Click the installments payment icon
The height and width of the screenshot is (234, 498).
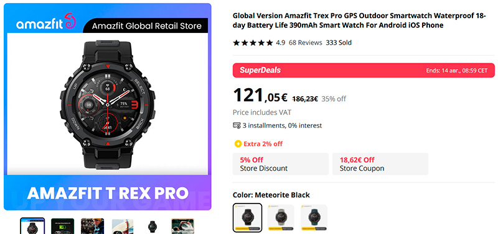[237, 125]
